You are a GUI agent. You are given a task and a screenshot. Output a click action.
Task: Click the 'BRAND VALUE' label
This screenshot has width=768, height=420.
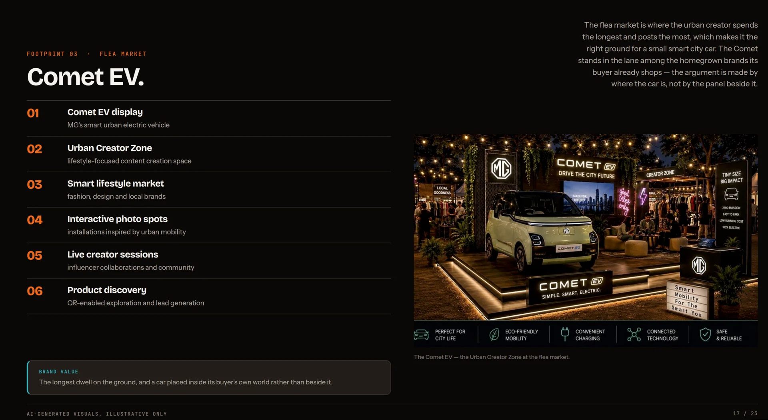tap(58, 372)
